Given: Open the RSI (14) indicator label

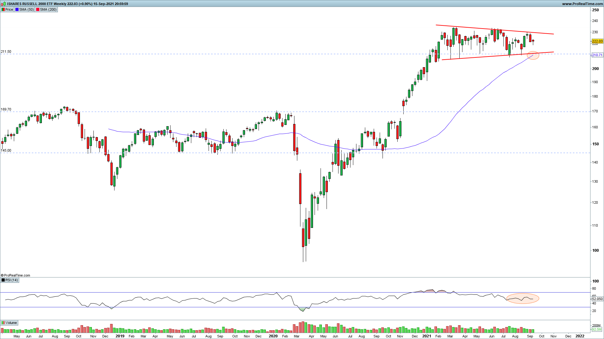Looking at the screenshot, I should (x=12, y=280).
